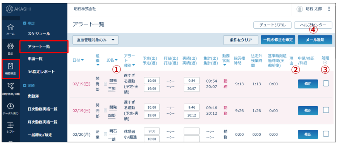Click the 02/20(月) date cell

81,135
